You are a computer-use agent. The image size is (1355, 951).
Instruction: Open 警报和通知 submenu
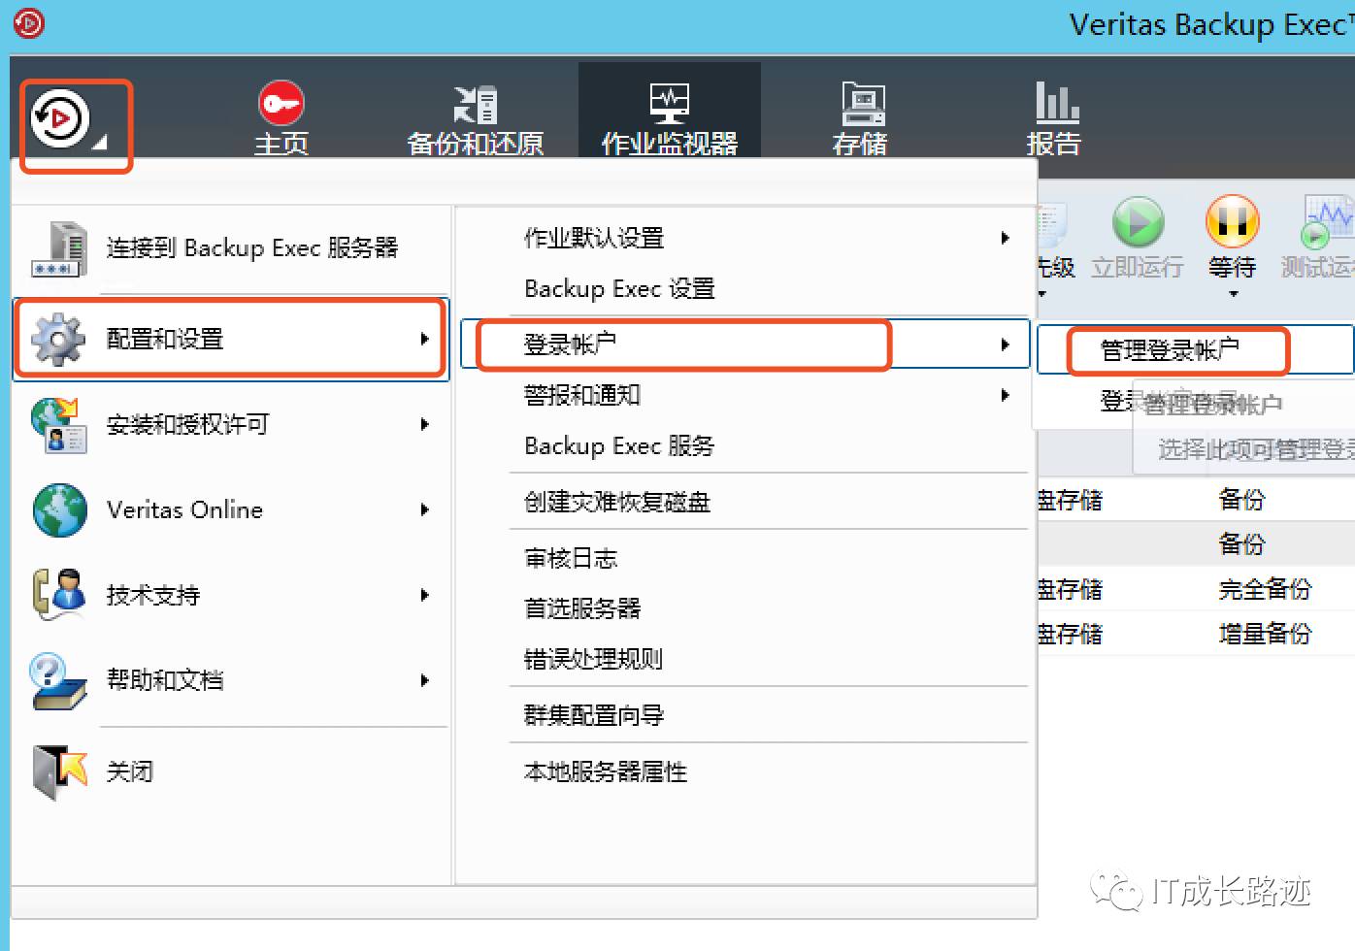pos(744,395)
